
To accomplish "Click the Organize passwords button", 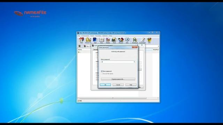I will [118, 79].
